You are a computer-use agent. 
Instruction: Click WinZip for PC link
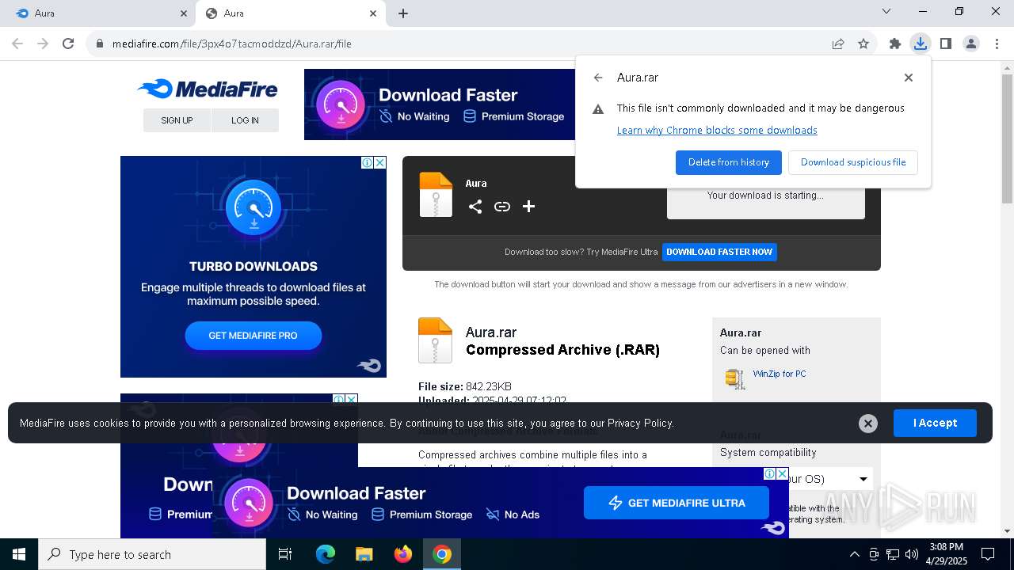coord(780,374)
